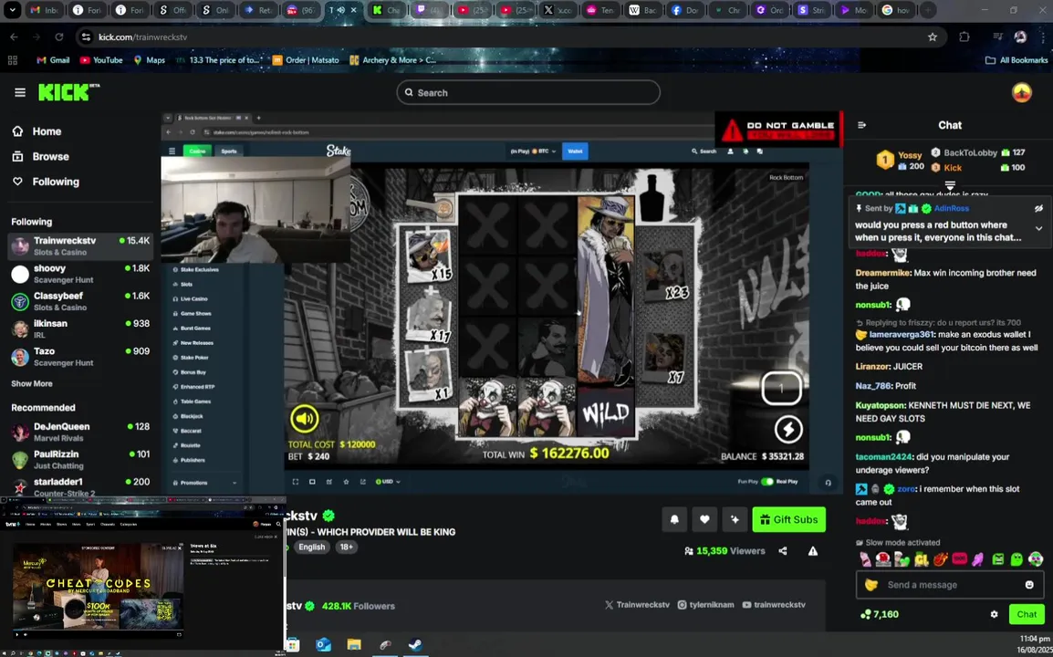The width and height of the screenshot is (1053, 657).
Task: Toggle the Fun Play / Real Play switch
Action: (766, 482)
